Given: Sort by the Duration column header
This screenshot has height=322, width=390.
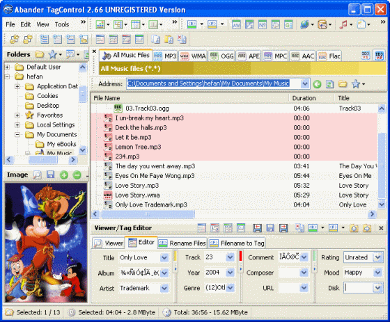Looking at the screenshot, I should click(311, 98).
